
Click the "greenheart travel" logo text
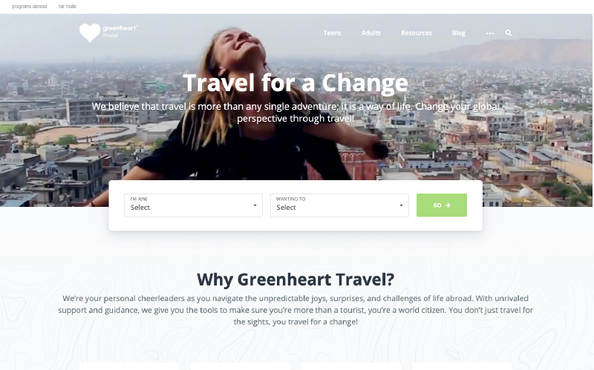[120, 31]
